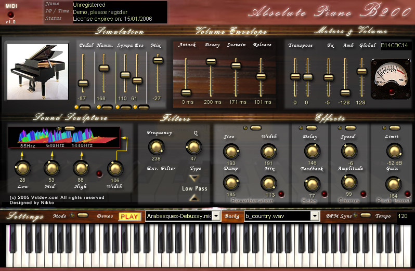The image size is (415, 271).
Task: Click the grand piano preset thumbnail
Action: [x=37, y=72]
